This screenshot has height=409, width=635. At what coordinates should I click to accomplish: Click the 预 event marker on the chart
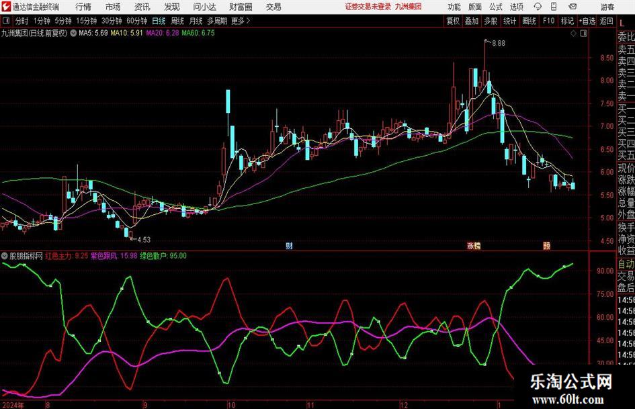pyautogui.click(x=547, y=246)
